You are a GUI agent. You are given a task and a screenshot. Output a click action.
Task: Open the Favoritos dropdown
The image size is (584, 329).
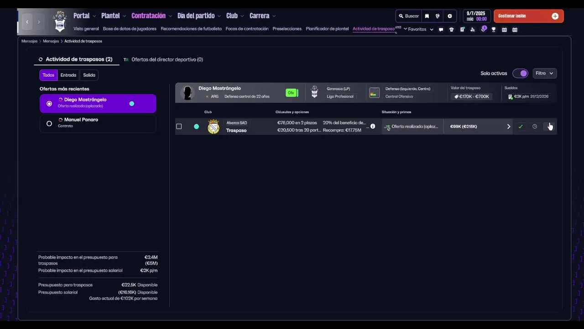421,29
